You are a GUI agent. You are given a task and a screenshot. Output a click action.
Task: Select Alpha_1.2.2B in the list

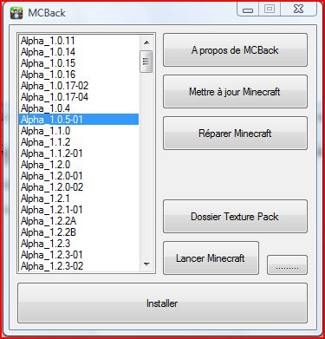79,232
